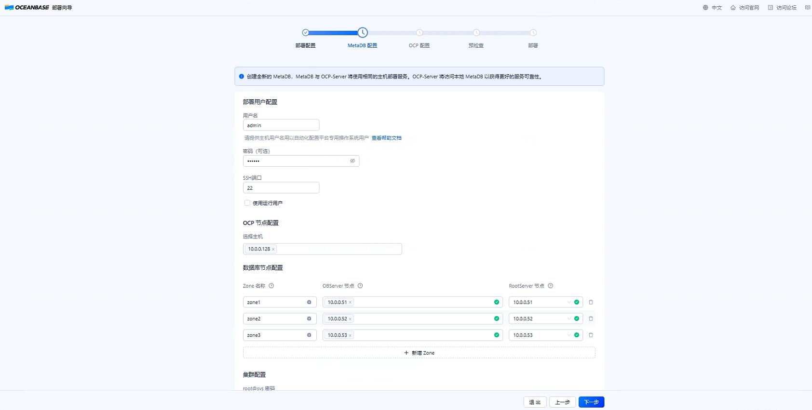Go to the 部署配置 step
This screenshot has height=410, width=812.
tap(305, 45)
